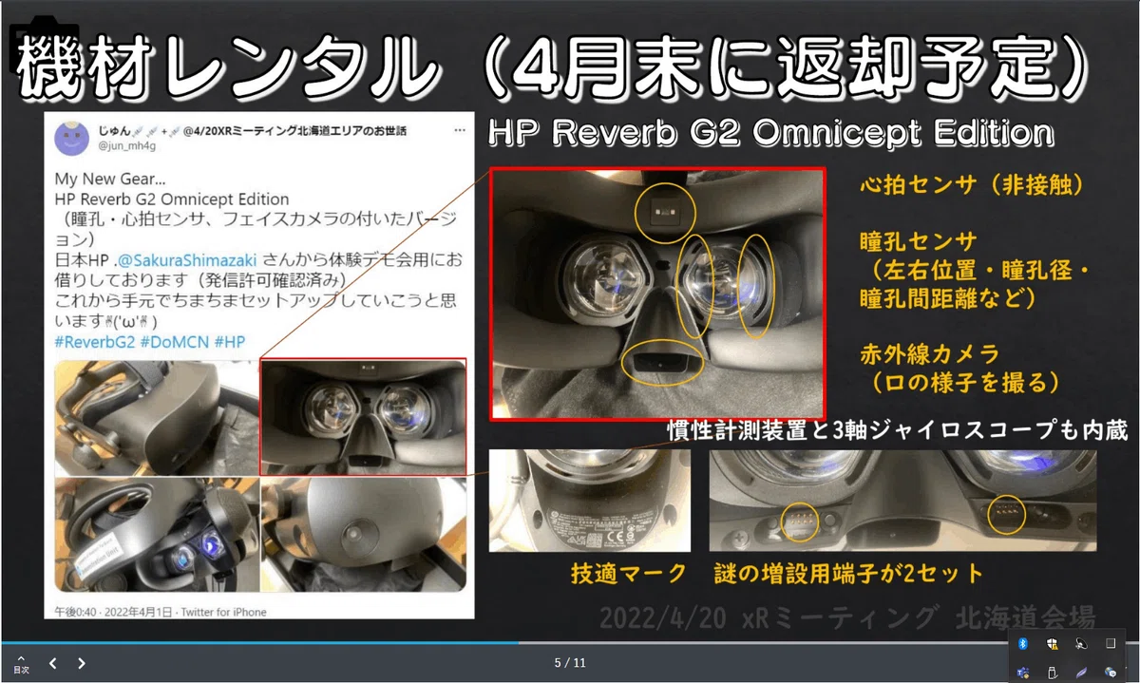Image resolution: width=1140 pixels, height=683 pixels.
Task: Go to the previous slide
Action: coord(53,663)
